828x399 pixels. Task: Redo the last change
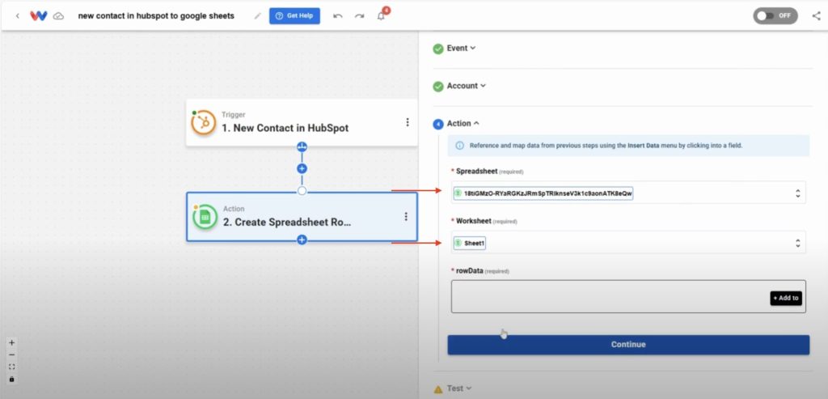360,16
